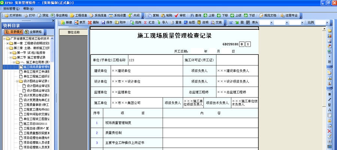Screen dimensions: 337x150
Task: Collapse 第二章 土建、装修施工过程 node
Action: click(7, 48)
